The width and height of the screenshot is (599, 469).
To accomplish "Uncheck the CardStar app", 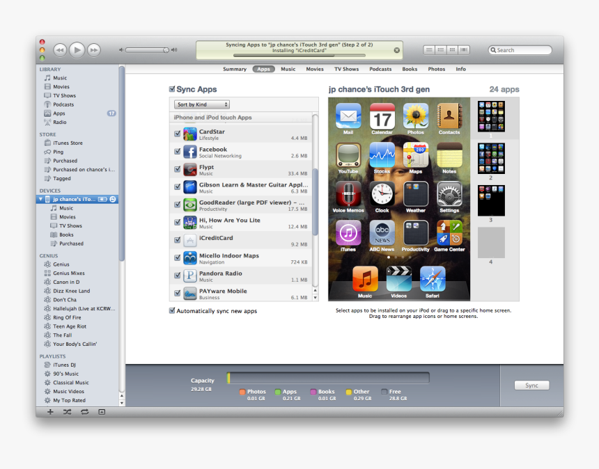I will (x=177, y=134).
